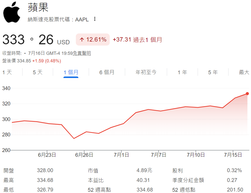Select the 1 個月 time range tab

pos(71,72)
